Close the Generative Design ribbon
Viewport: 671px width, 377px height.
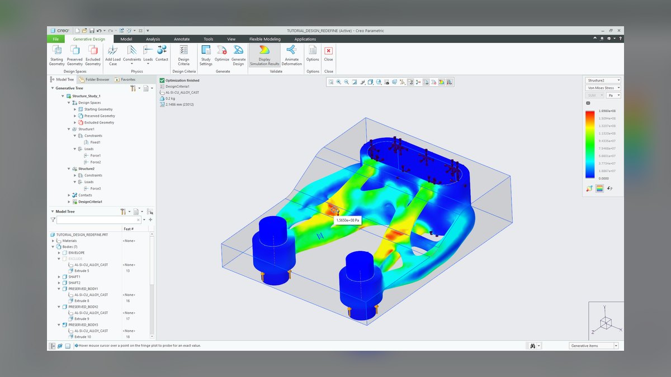pos(329,54)
